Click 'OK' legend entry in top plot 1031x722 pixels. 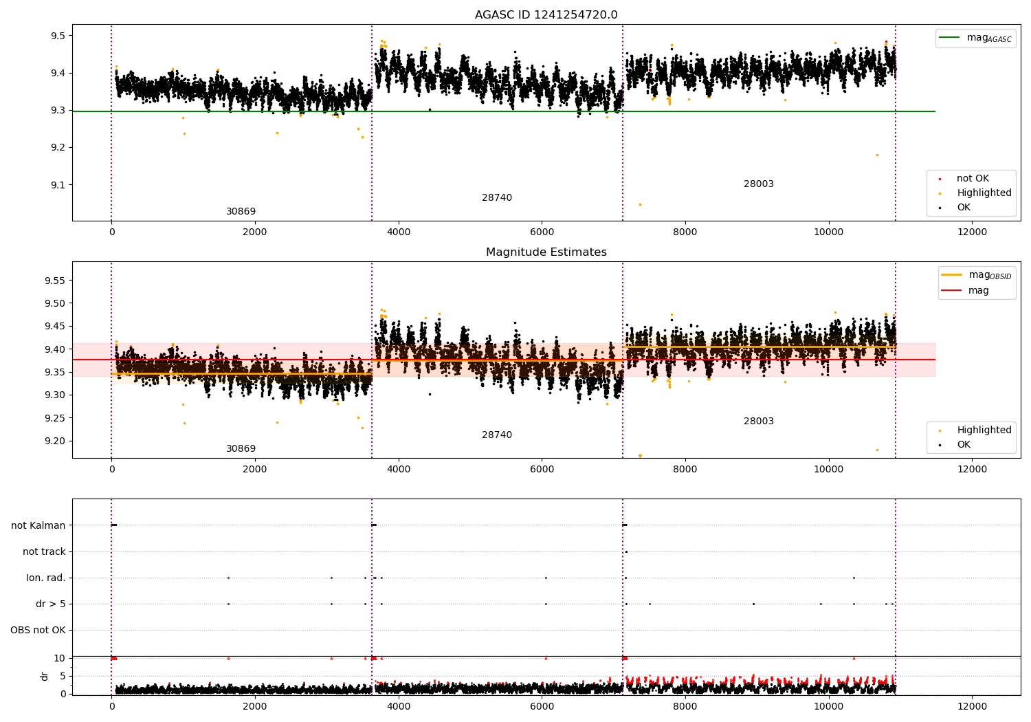click(955, 208)
